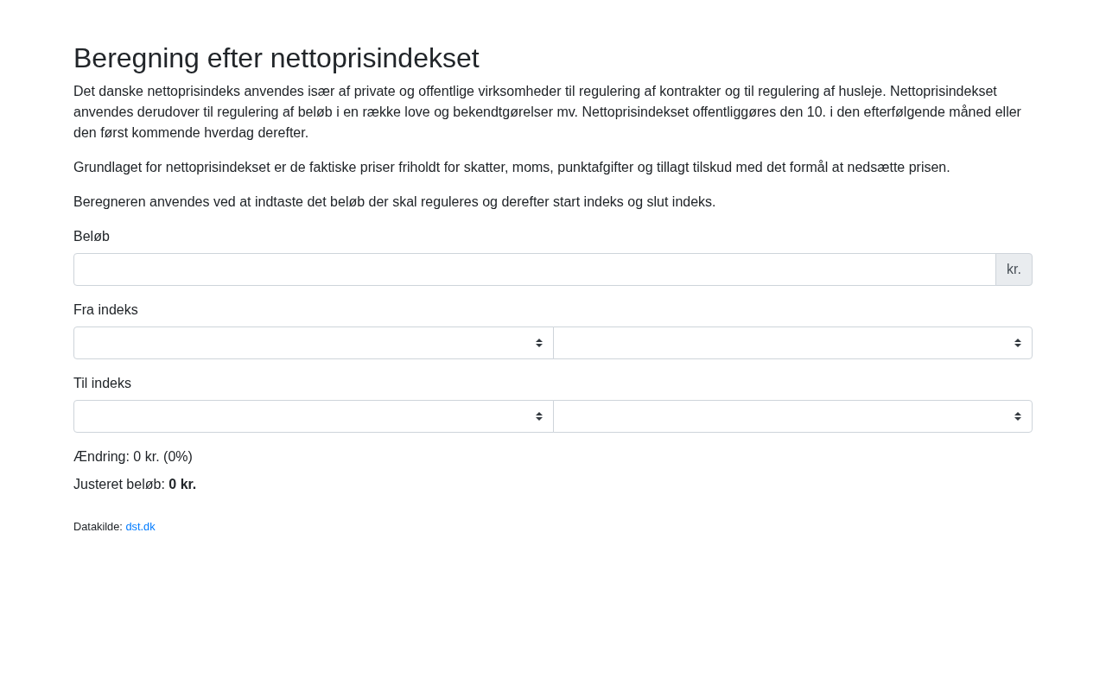Open the dst.dk data source link

140,527
